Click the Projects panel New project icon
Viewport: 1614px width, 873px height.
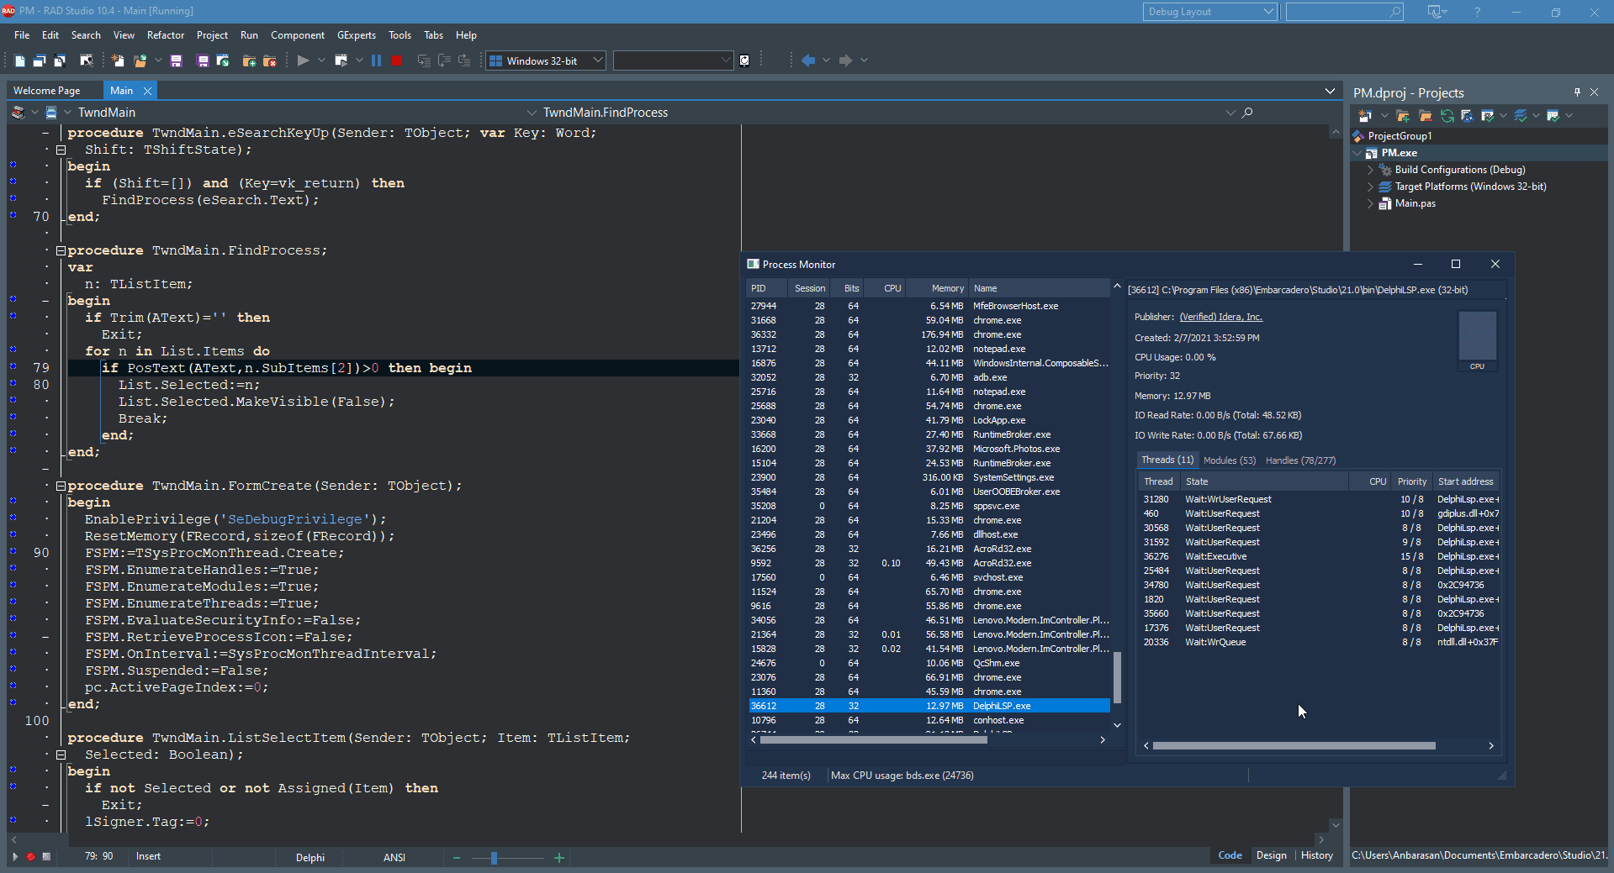click(1365, 116)
